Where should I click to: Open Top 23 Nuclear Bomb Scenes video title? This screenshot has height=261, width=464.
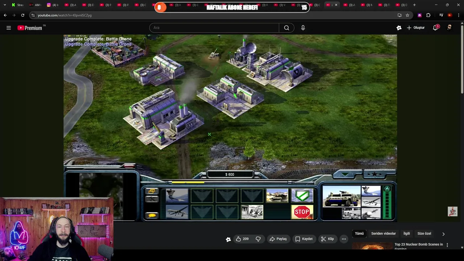[x=419, y=246]
